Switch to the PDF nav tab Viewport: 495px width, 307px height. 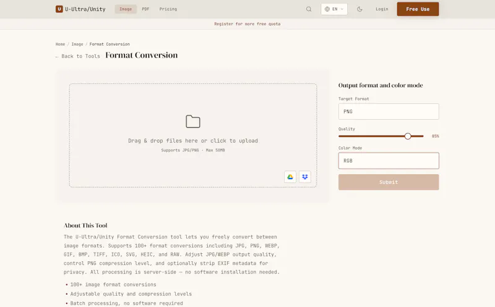(145, 9)
